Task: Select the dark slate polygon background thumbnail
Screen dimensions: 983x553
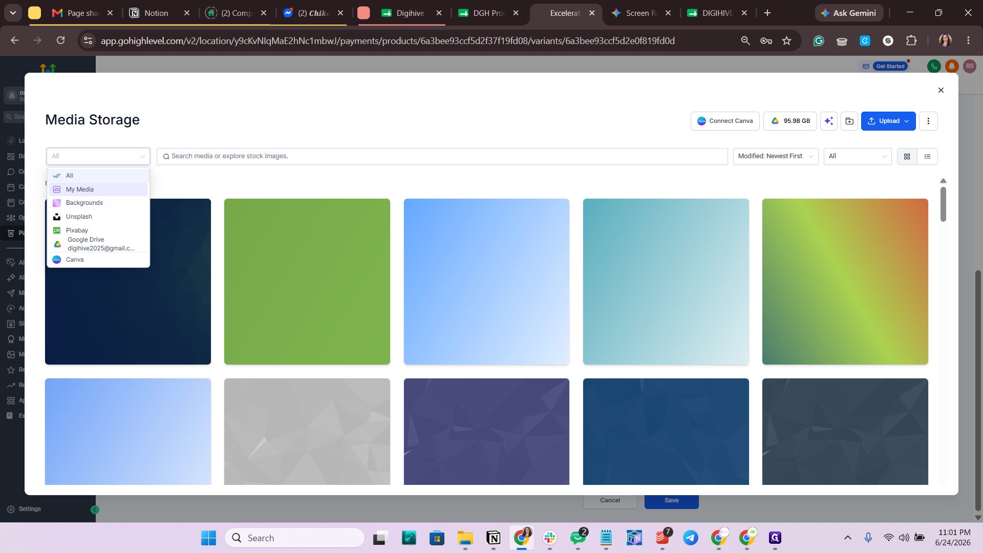Action: [845, 432]
